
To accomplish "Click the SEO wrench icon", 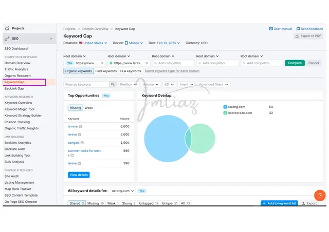I will point(7,39).
